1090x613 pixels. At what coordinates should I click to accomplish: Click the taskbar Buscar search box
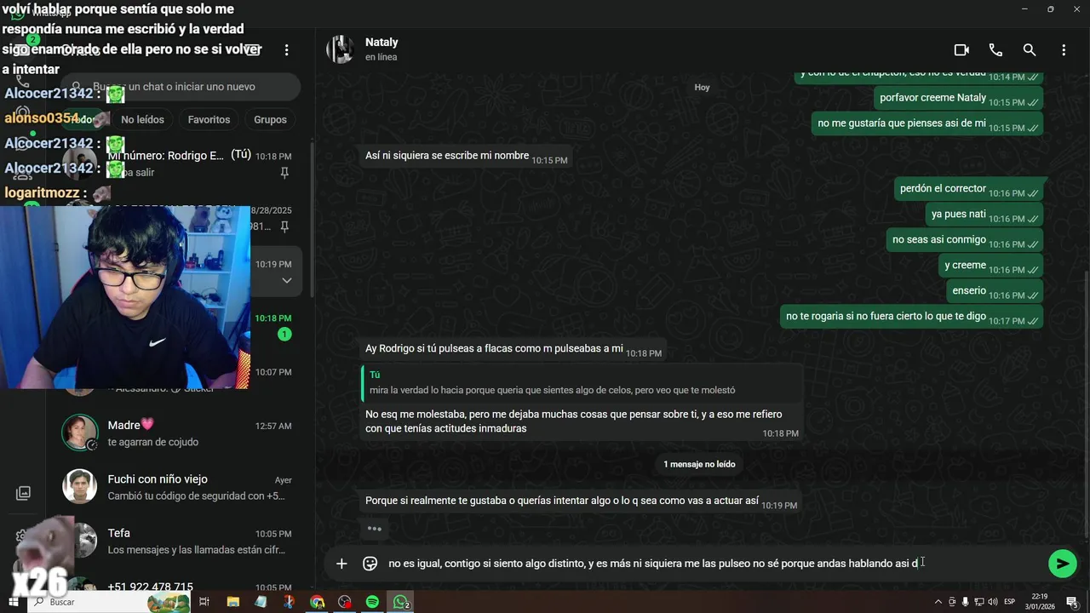point(111,602)
